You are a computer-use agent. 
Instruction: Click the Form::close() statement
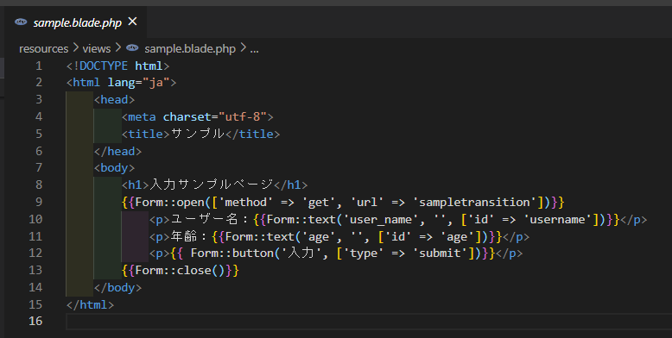click(x=181, y=271)
